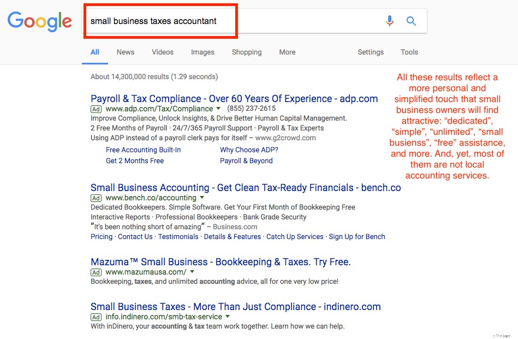Click the Ad badge beside indinero.com result
This screenshot has width=518, height=339.
(x=96, y=317)
